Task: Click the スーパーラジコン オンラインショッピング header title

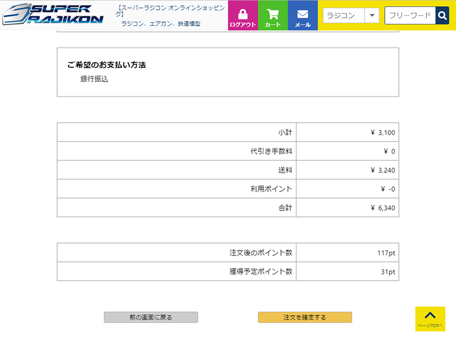Action: pos(170,11)
